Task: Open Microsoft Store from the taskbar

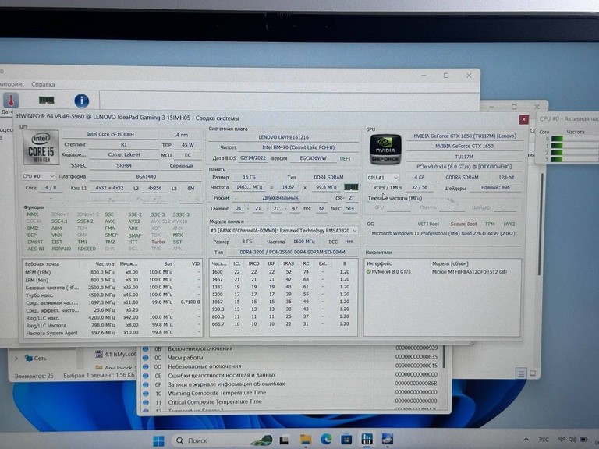Action: pyautogui.click(x=346, y=440)
